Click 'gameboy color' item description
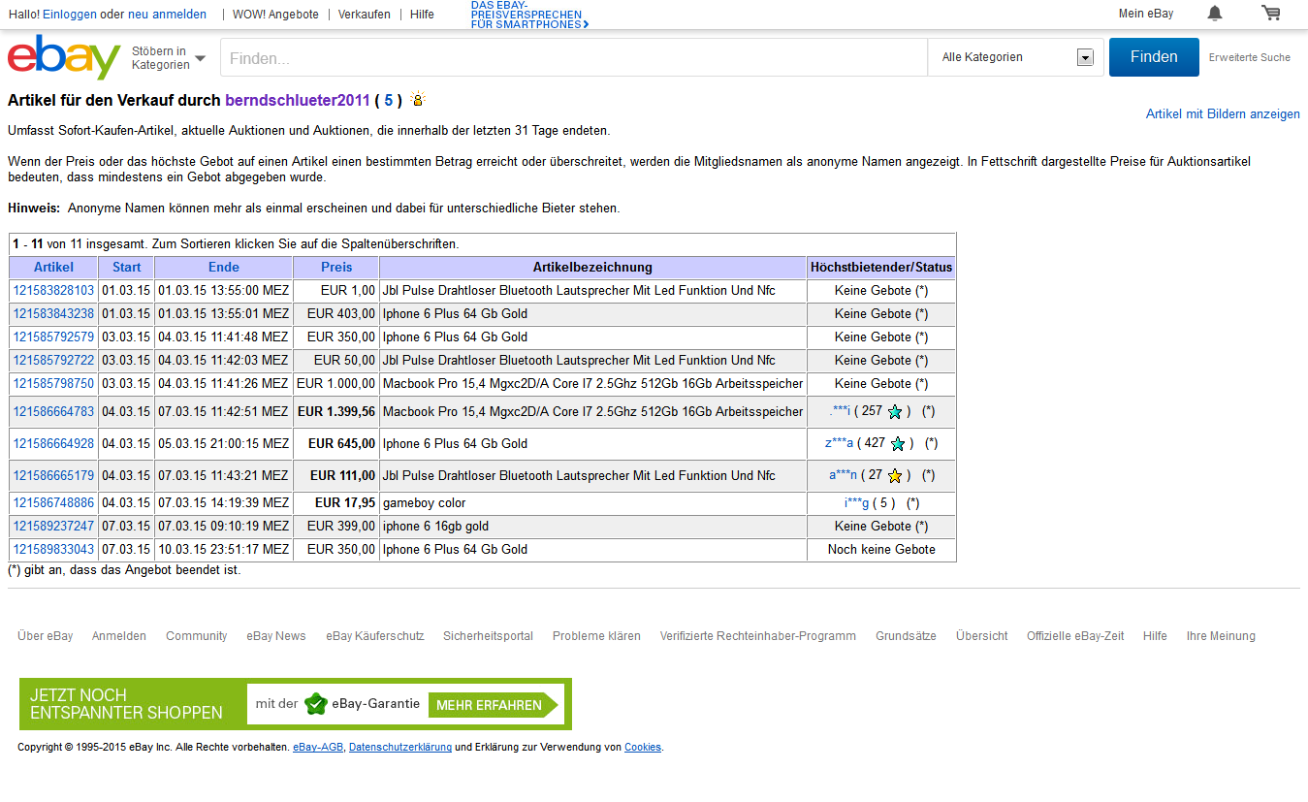The width and height of the screenshot is (1308, 802). [424, 502]
